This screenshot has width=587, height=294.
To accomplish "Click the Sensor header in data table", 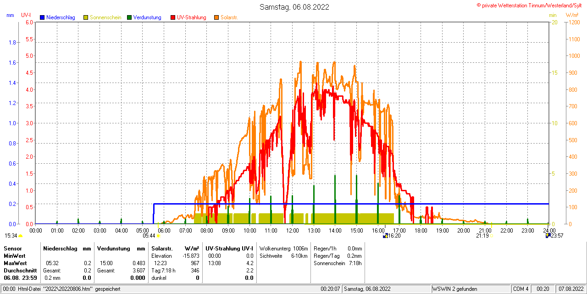I will (12, 248).
